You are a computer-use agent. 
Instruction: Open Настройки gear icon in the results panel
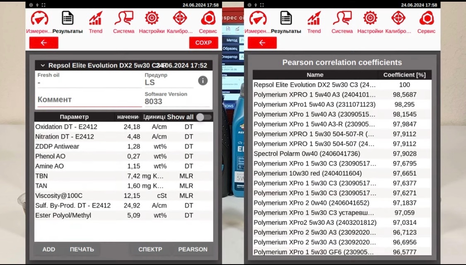click(152, 18)
